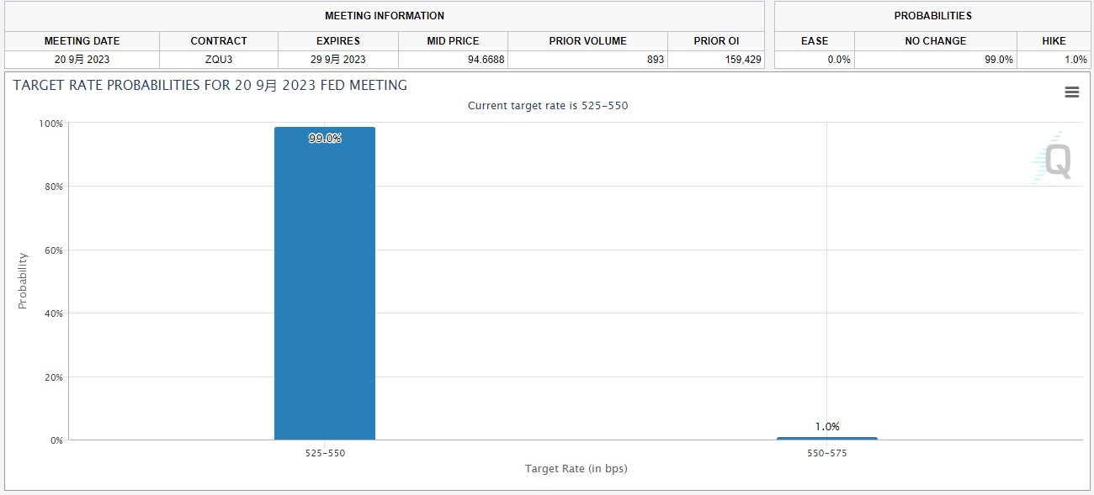Click the 550-575 x-axis label
The width and height of the screenshot is (1094, 495).
(826, 453)
